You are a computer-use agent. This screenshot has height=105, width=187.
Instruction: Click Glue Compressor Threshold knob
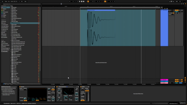pyautogui.click(x=65, y=98)
